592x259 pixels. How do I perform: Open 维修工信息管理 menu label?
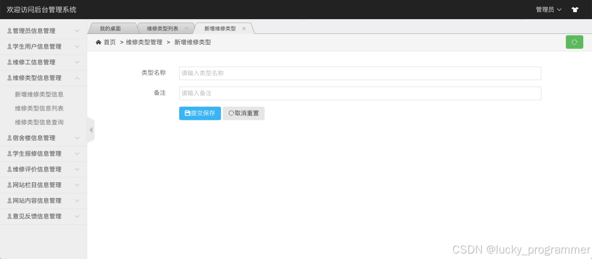point(34,62)
